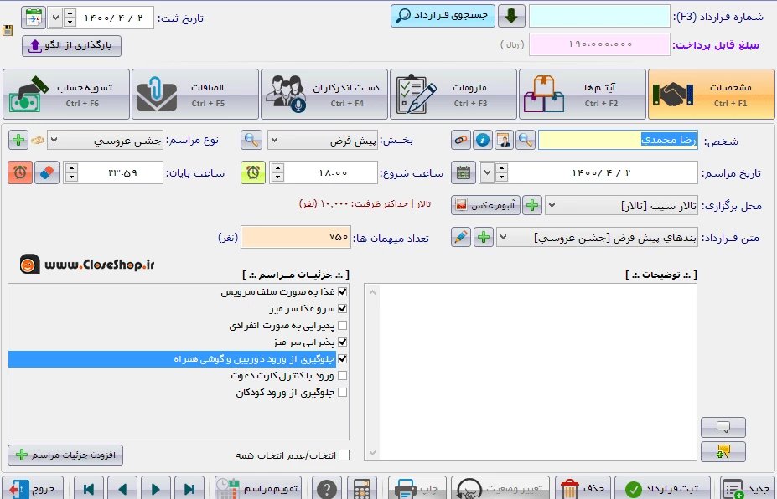The height and width of the screenshot is (499, 777).
Task: Click the ساعت پایان spinner arrows
Action: 71,172
